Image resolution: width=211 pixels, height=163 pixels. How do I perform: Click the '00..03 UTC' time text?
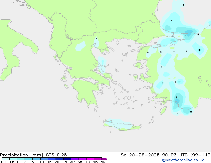coord(175,155)
